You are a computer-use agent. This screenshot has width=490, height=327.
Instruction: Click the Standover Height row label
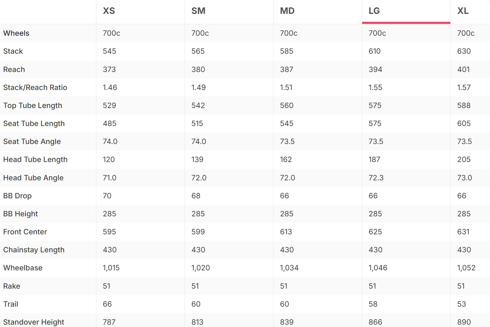(x=34, y=322)
